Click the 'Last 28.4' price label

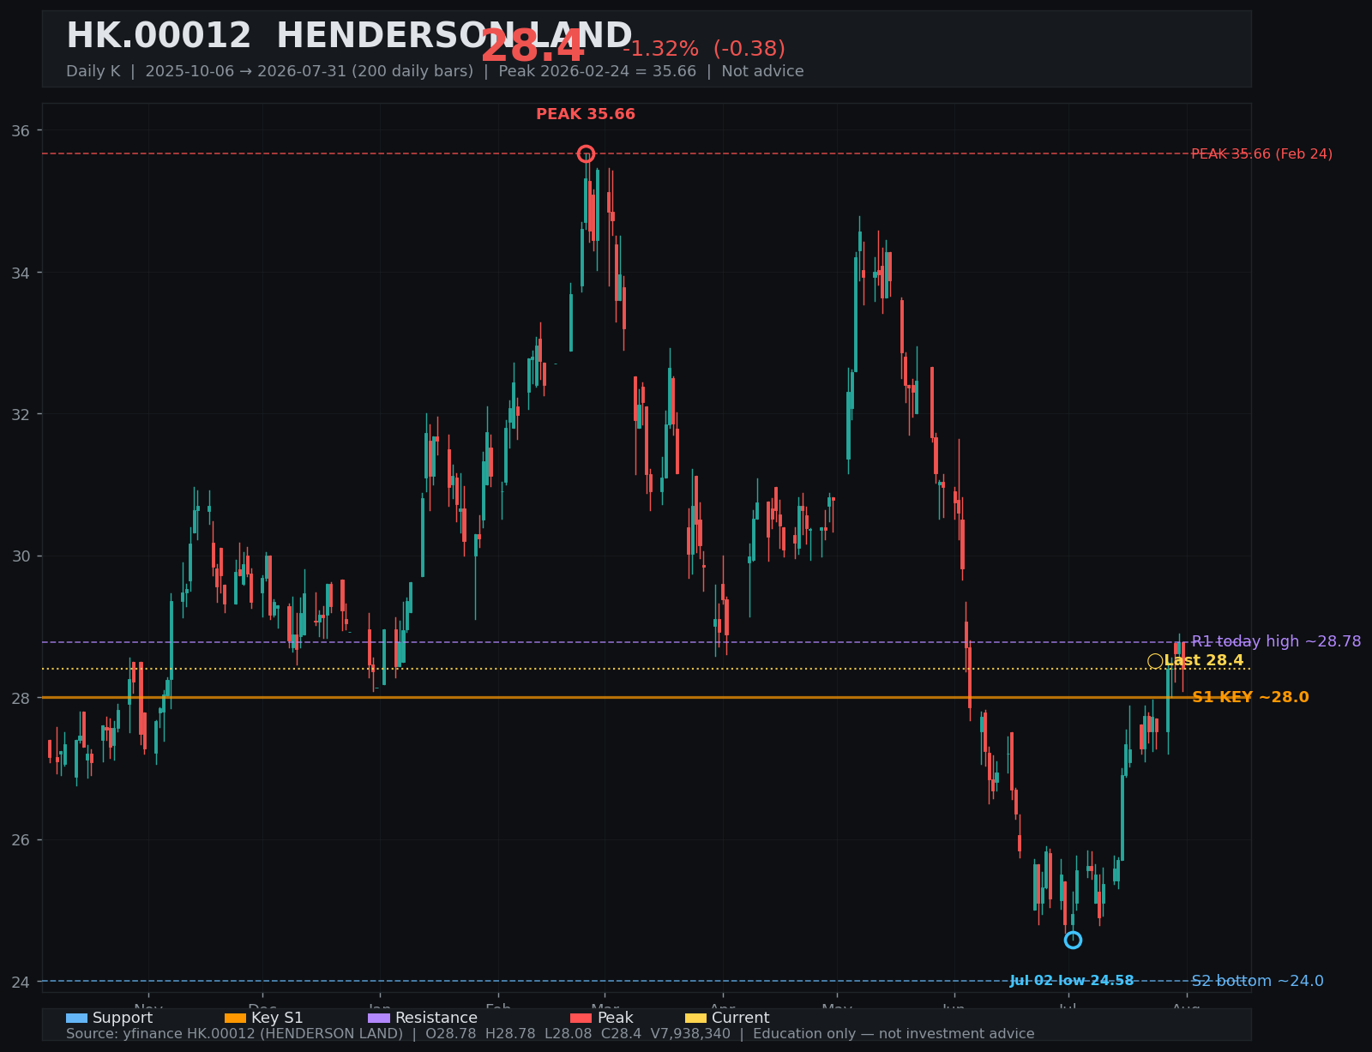point(1204,660)
